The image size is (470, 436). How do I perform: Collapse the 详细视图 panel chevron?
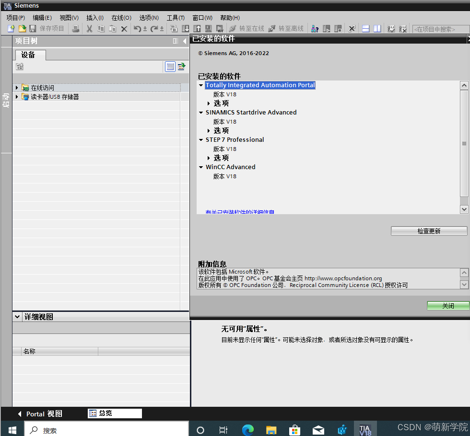coord(17,317)
